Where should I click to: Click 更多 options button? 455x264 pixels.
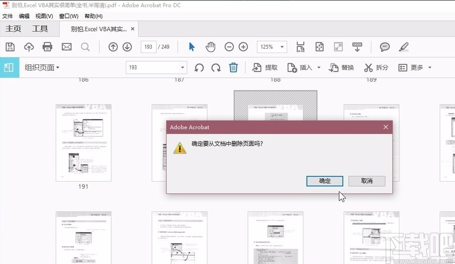click(411, 68)
